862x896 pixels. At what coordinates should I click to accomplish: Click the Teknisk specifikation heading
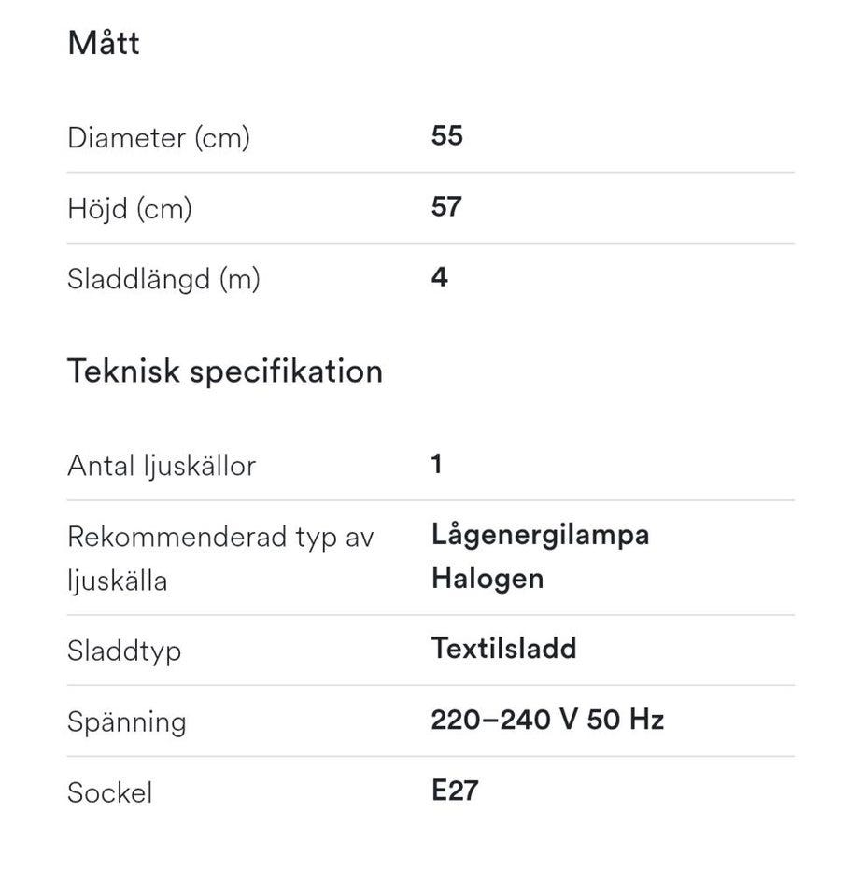point(225,371)
